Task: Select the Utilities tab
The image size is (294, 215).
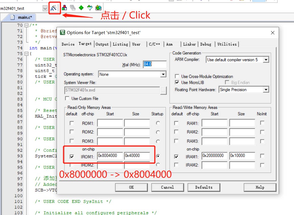Action: click(227, 44)
